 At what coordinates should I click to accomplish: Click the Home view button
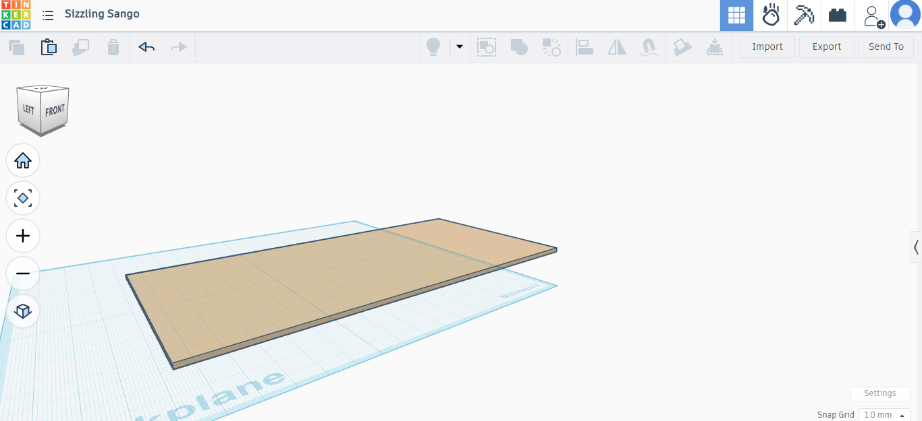[x=23, y=160]
